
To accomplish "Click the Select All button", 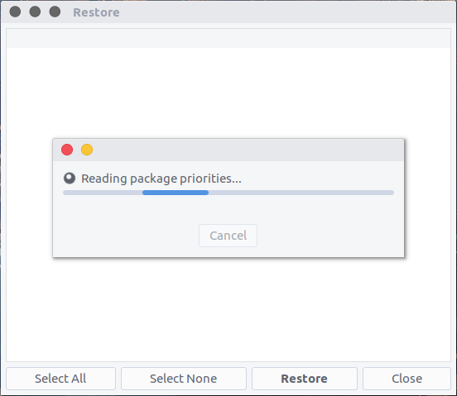I will coord(60,379).
